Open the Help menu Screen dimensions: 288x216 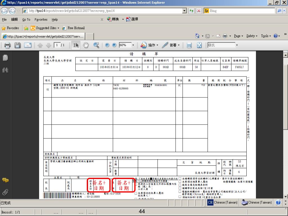pyautogui.click(x=55, y=19)
